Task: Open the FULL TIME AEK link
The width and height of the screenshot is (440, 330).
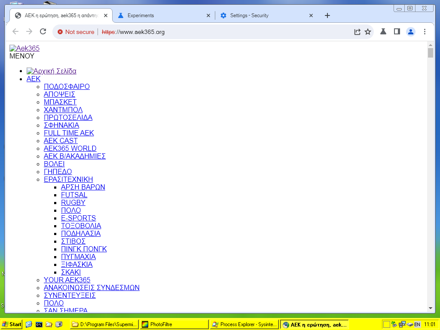Action: click(x=69, y=133)
